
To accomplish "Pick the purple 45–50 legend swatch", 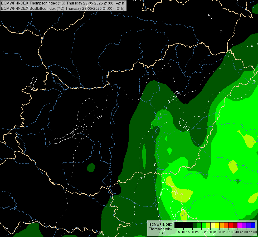I will click(x=244, y=225).
